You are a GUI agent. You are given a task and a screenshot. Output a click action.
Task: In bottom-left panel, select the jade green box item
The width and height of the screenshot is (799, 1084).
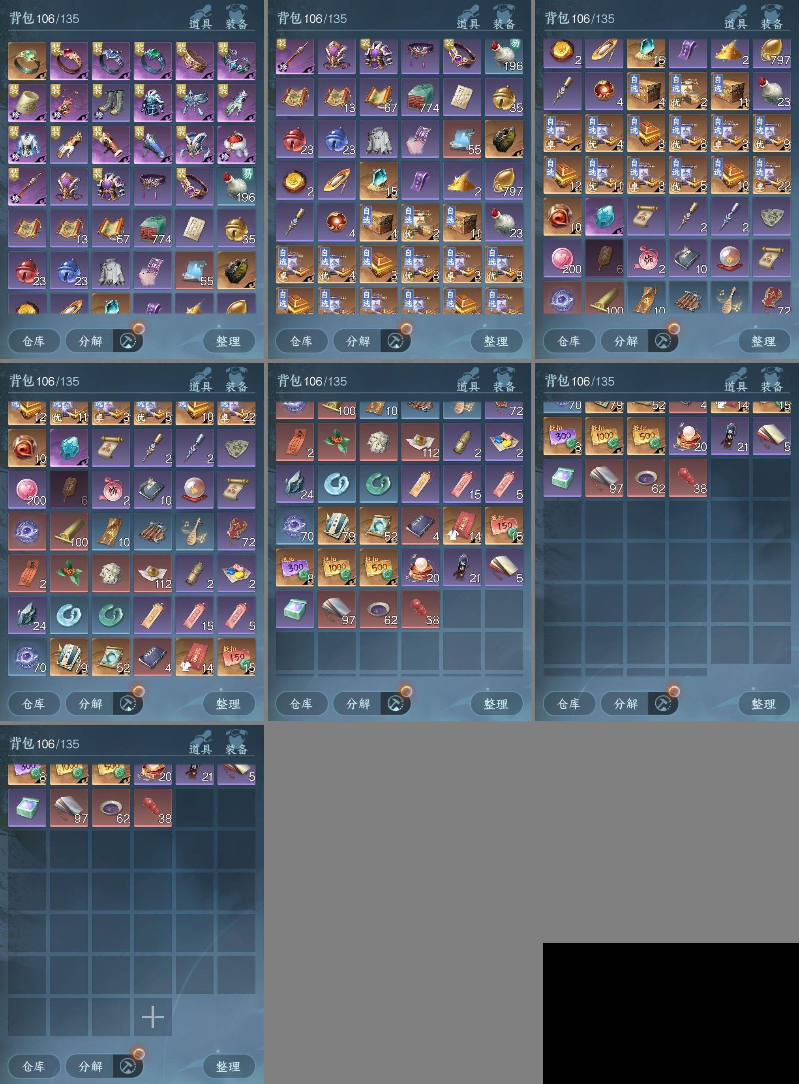tap(27, 807)
